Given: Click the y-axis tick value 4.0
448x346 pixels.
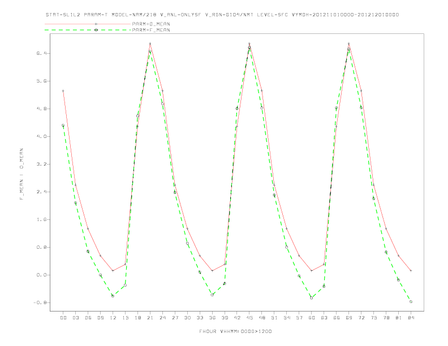Looking at the screenshot, I should coord(41,136).
